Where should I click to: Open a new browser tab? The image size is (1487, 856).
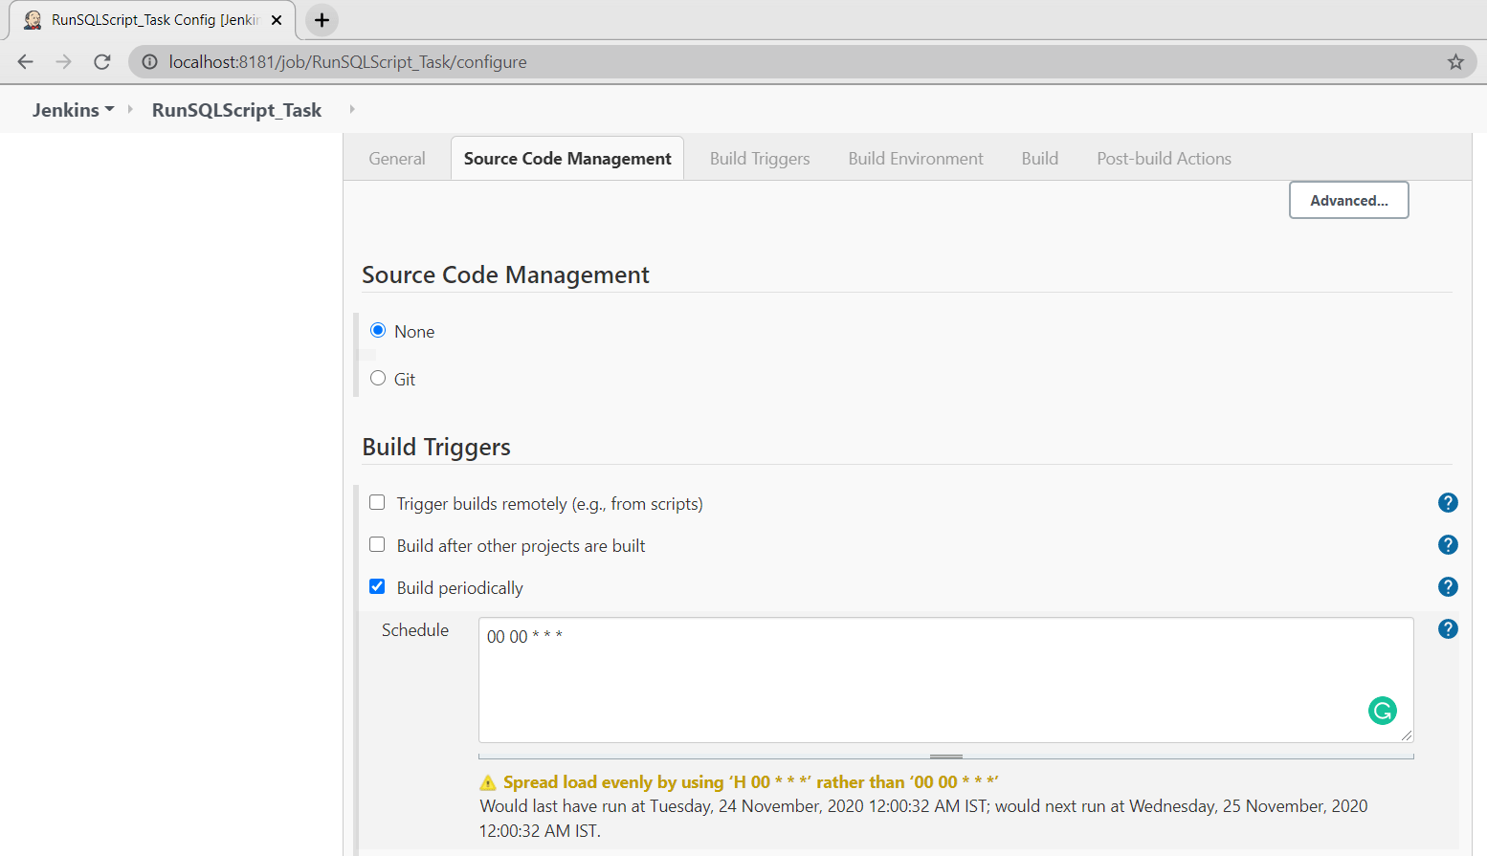322,20
